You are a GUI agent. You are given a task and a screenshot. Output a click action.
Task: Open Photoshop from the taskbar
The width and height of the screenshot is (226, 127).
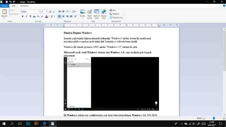28,124
